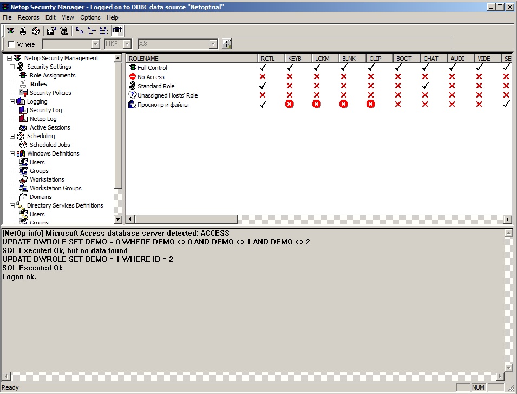Click the BOOT column header
Screen dimensions: 517x394
(x=407, y=59)
